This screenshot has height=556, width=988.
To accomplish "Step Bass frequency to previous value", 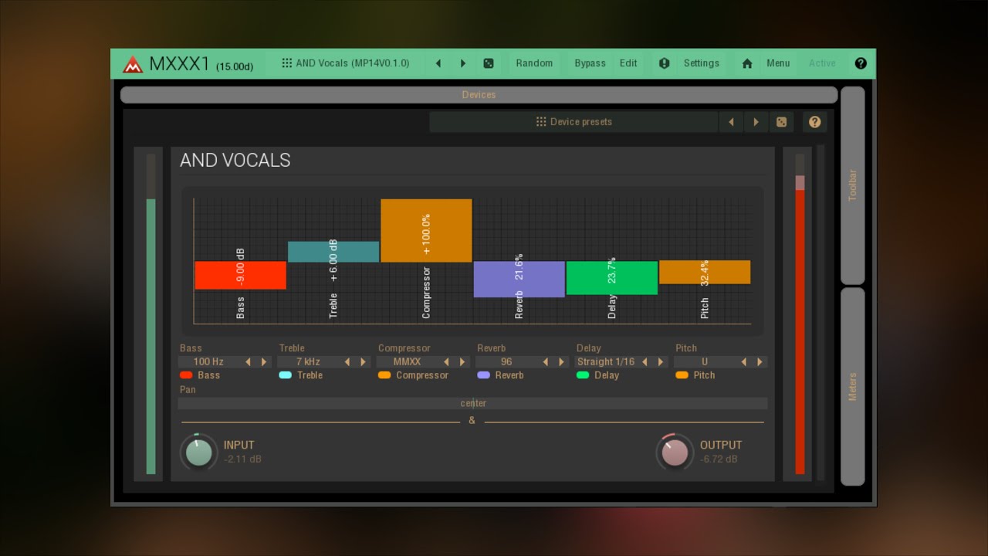I will coord(248,361).
